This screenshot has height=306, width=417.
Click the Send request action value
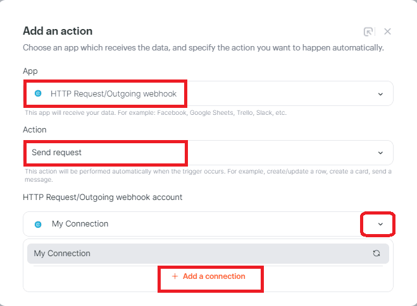(x=57, y=153)
